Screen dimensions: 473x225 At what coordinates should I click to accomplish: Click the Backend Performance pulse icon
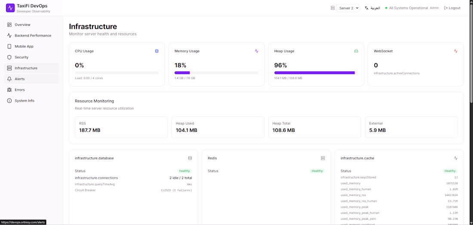(x=9, y=36)
